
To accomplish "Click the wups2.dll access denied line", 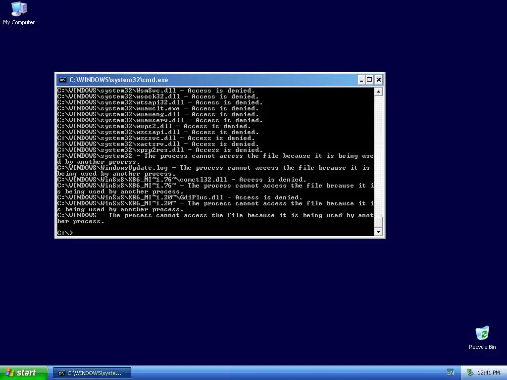I will 154,126.
